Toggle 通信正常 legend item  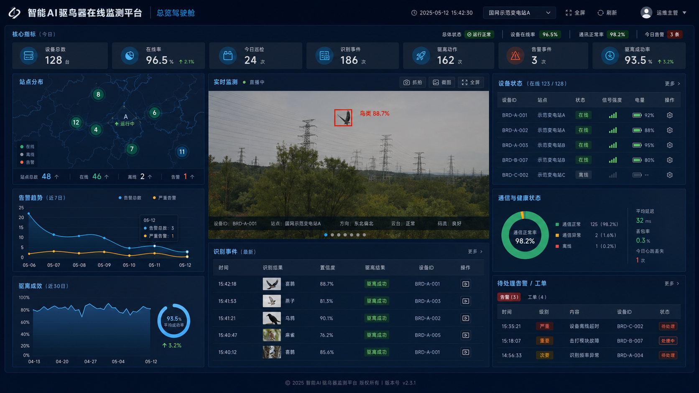point(568,224)
